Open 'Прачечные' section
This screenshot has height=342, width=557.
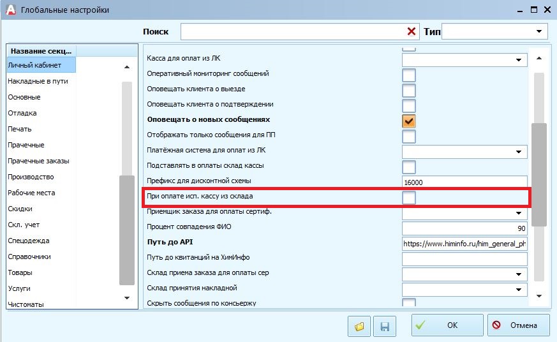(26, 145)
